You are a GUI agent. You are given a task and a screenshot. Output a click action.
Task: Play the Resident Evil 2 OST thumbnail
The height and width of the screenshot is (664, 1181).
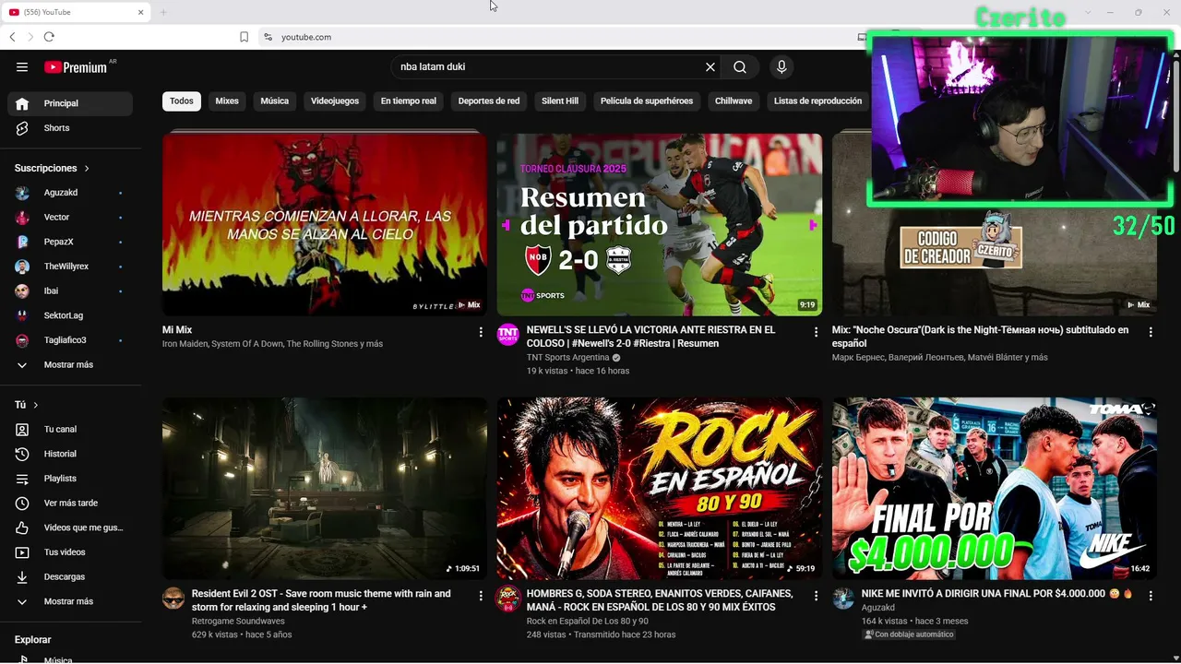pos(325,489)
